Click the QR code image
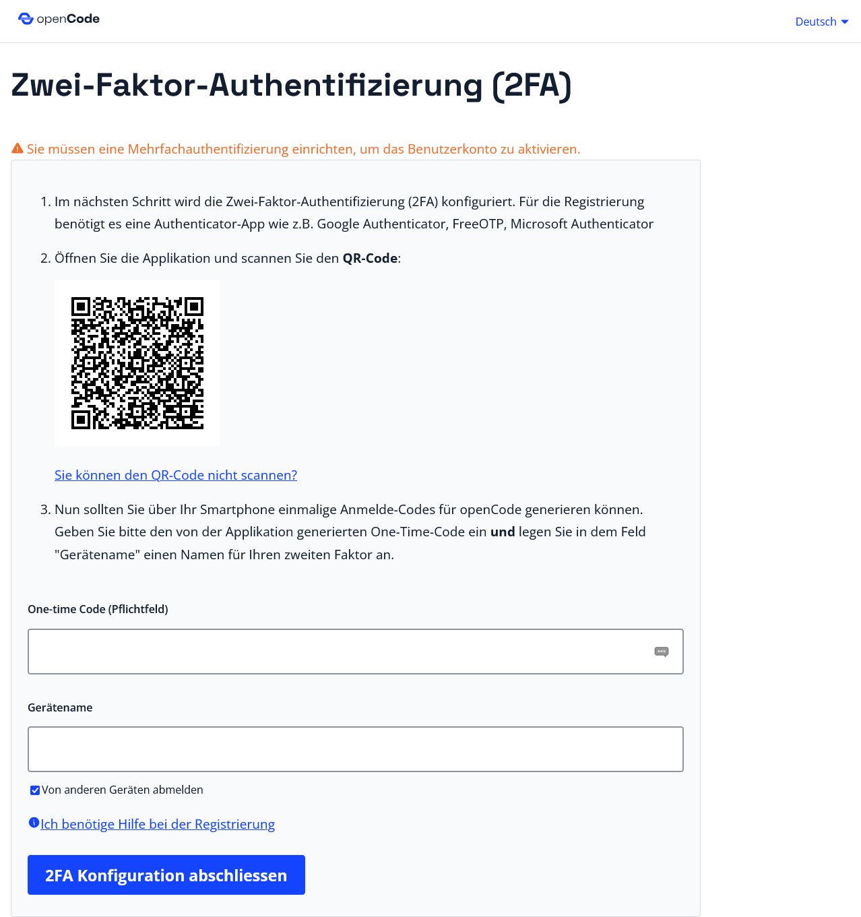This screenshot has height=917, width=861. tap(137, 362)
